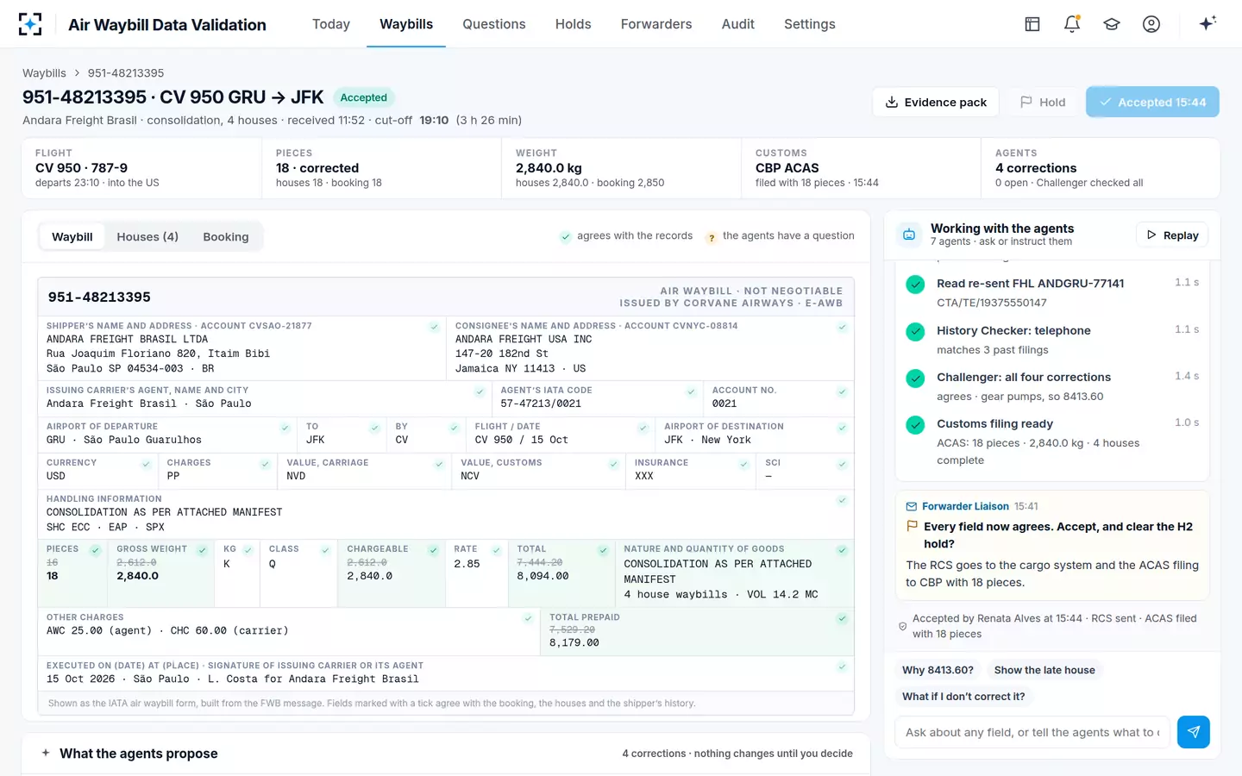Send the message with the blue paper-plane button
1242x776 pixels.
coord(1194,732)
